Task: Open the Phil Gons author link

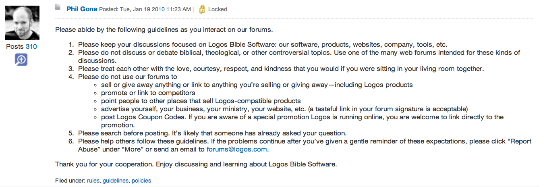Action: tap(82, 9)
